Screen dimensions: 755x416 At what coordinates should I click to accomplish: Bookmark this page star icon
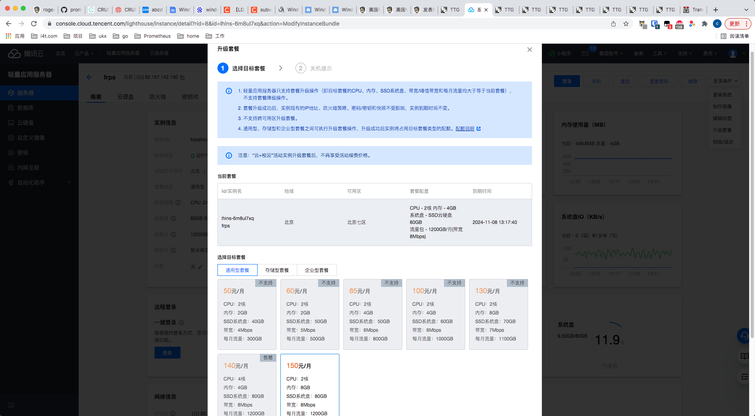tap(626, 24)
